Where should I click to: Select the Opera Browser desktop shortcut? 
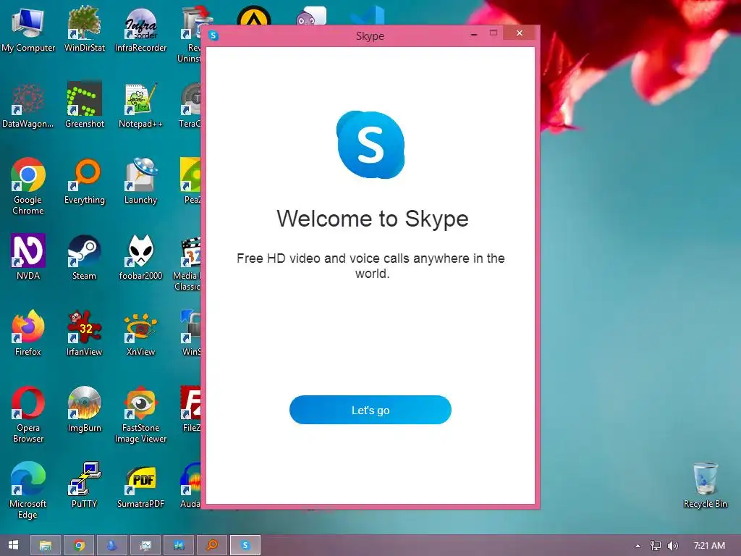pyautogui.click(x=28, y=415)
